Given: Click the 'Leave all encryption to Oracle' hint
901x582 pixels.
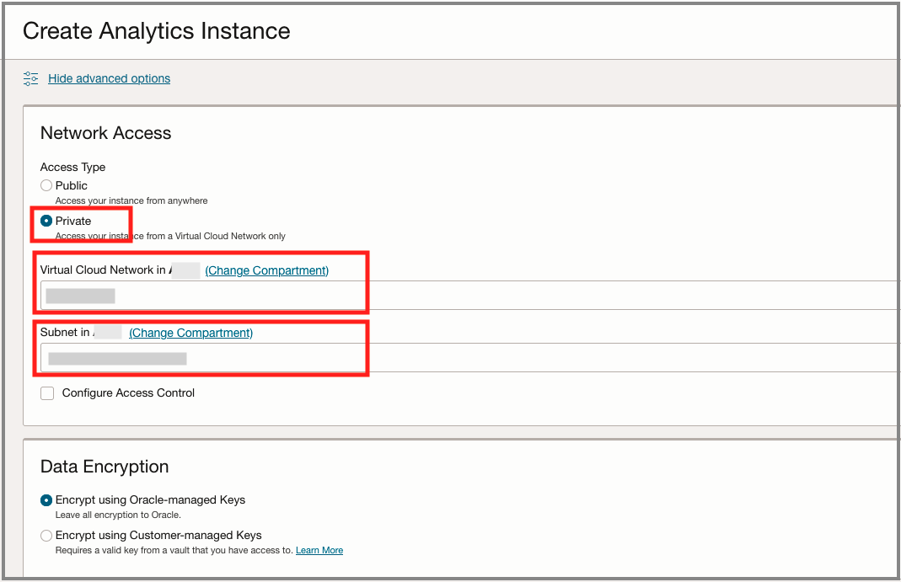Looking at the screenshot, I should point(118,515).
